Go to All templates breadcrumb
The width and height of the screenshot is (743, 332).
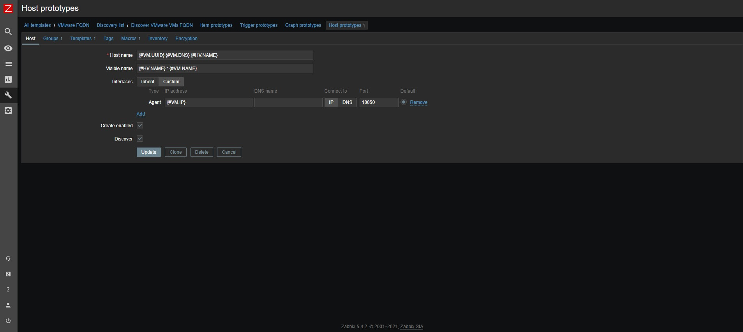click(37, 25)
